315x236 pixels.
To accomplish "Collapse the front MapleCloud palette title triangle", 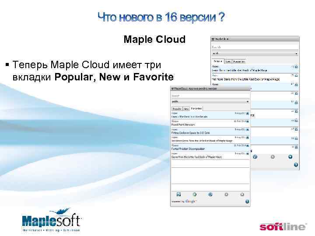I will tap(172, 88).
